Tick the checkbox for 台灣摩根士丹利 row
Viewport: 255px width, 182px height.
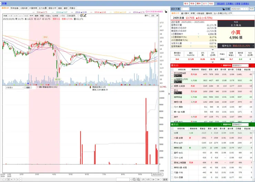point(172,81)
